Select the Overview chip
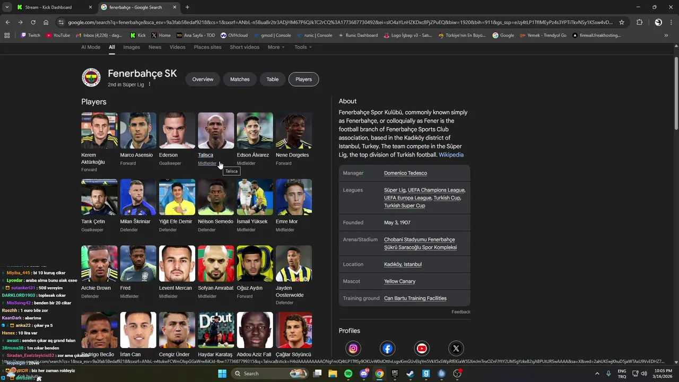Image resolution: width=679 pixels, height=382 pixels. (x=203, y=79)
